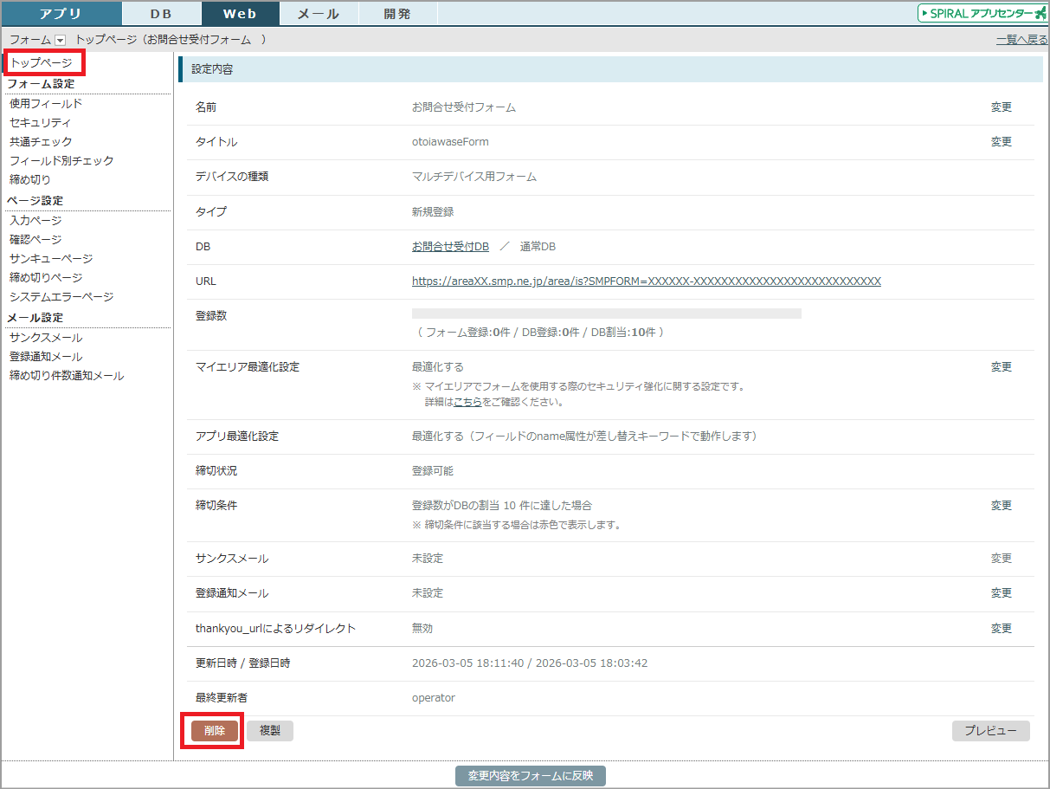Image resolution: width=1050 pixels, height=789 pixels.
Task: Switch to the DB tab
Action: [161, 14]
